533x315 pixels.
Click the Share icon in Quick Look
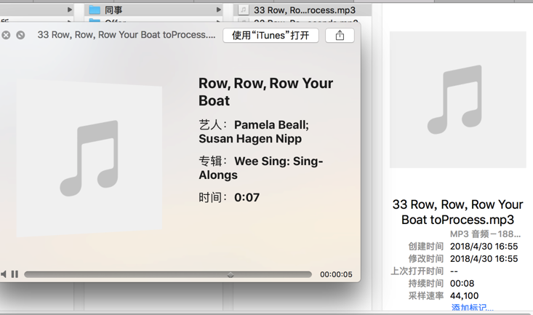coord(340,35)
